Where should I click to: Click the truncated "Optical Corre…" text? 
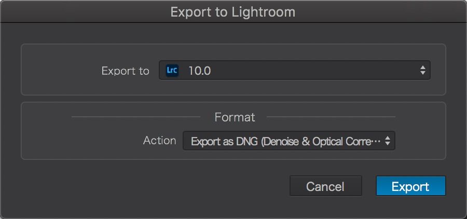point(346,141)
